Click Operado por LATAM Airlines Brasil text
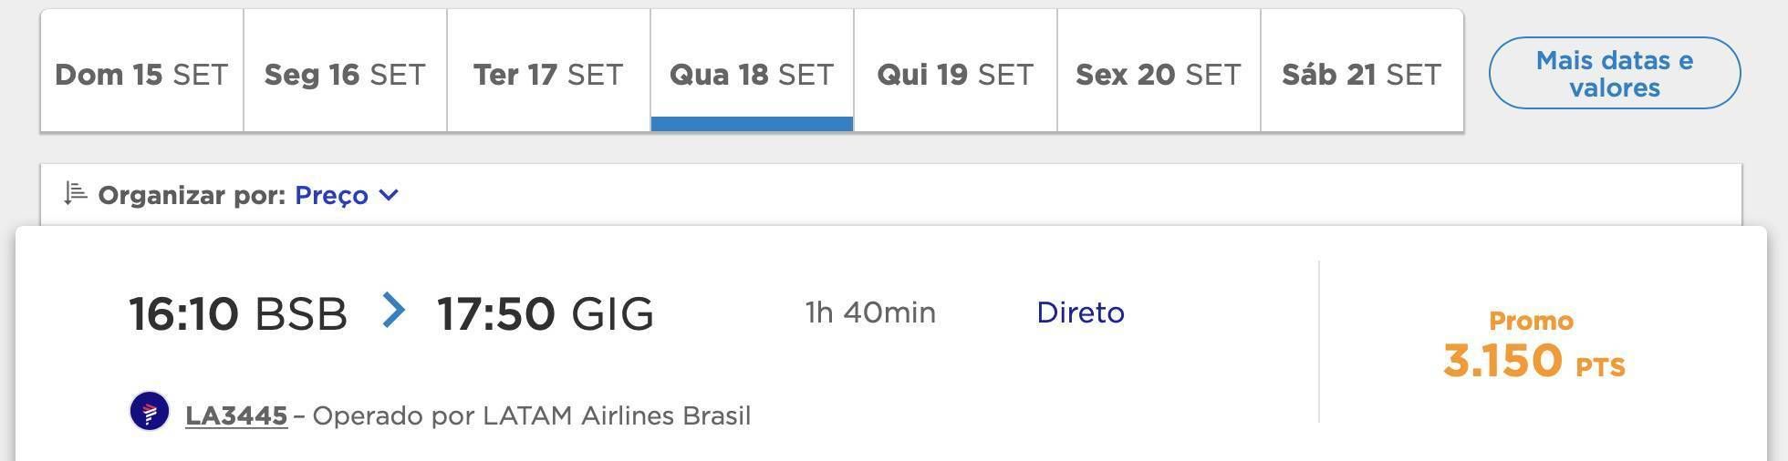 pos(532,415)
